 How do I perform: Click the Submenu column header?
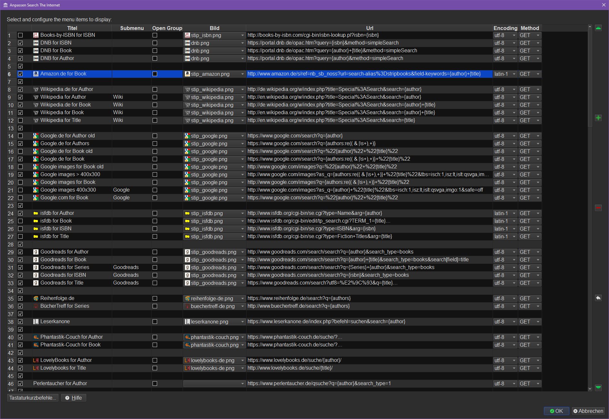pos(132,28)
